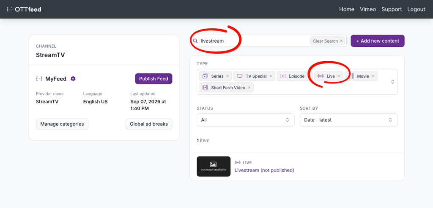The image size is (433, 208).
Task: Remove the Live type chip
Action: coord(339,76)
